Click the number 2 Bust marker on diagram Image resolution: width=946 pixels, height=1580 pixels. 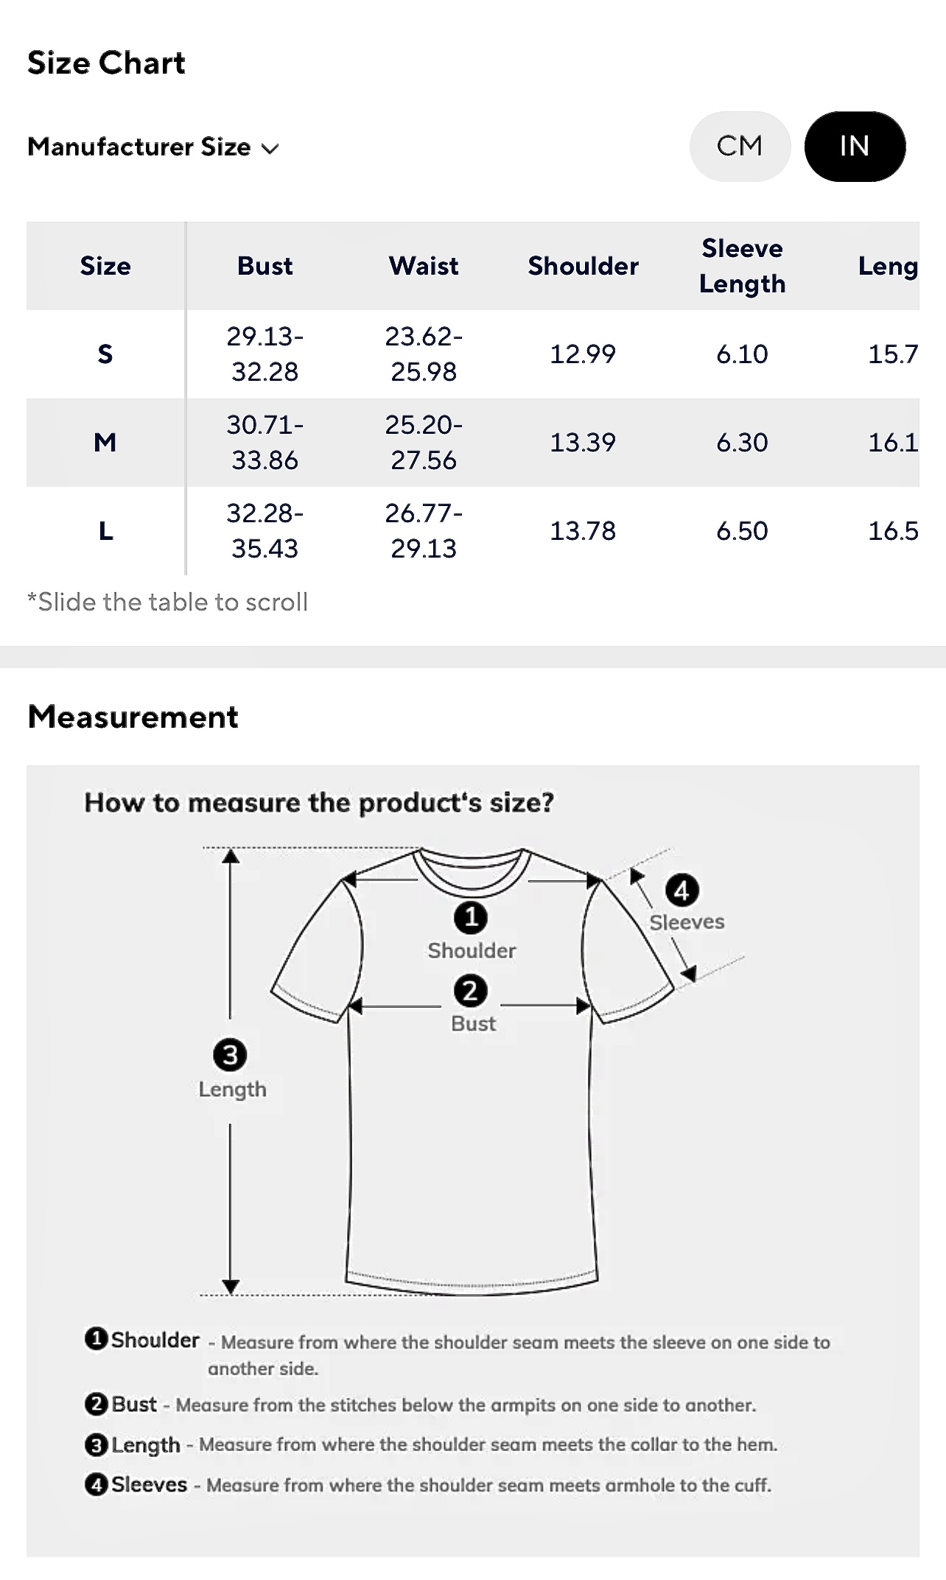point(471,991)
